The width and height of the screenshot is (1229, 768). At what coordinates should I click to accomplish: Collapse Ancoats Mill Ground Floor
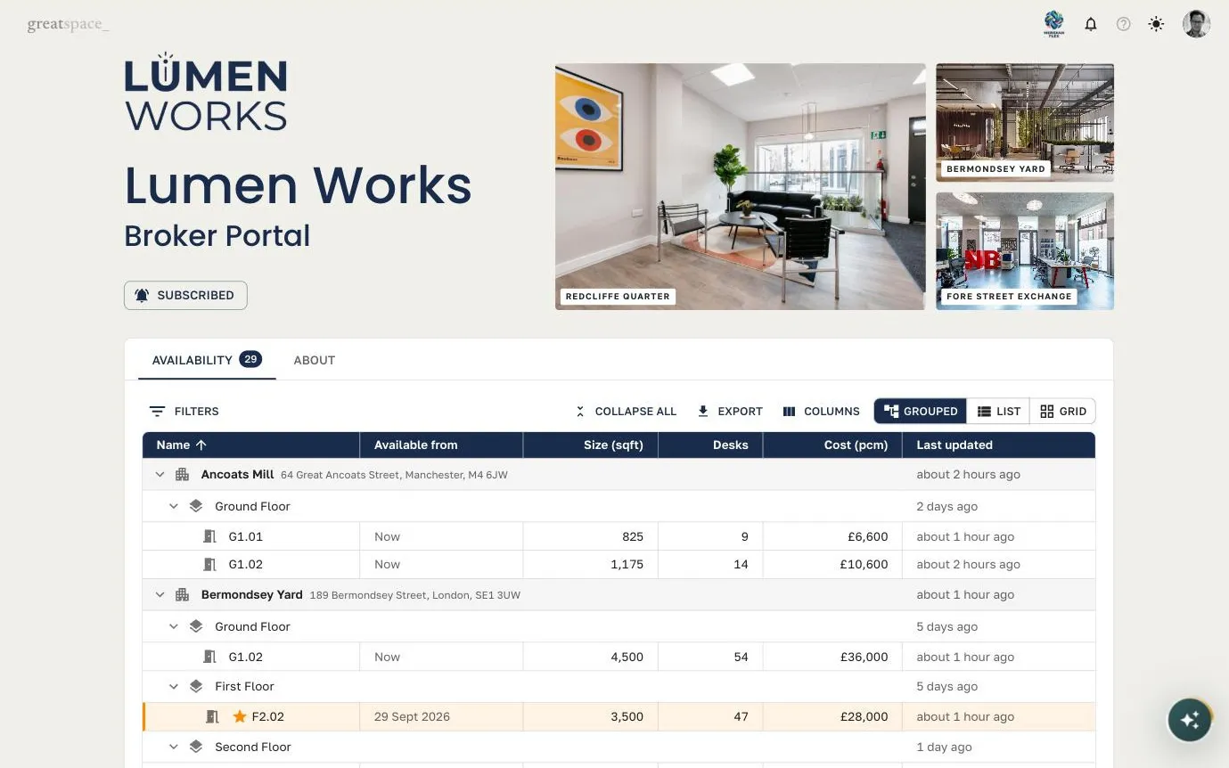(174, 506)
